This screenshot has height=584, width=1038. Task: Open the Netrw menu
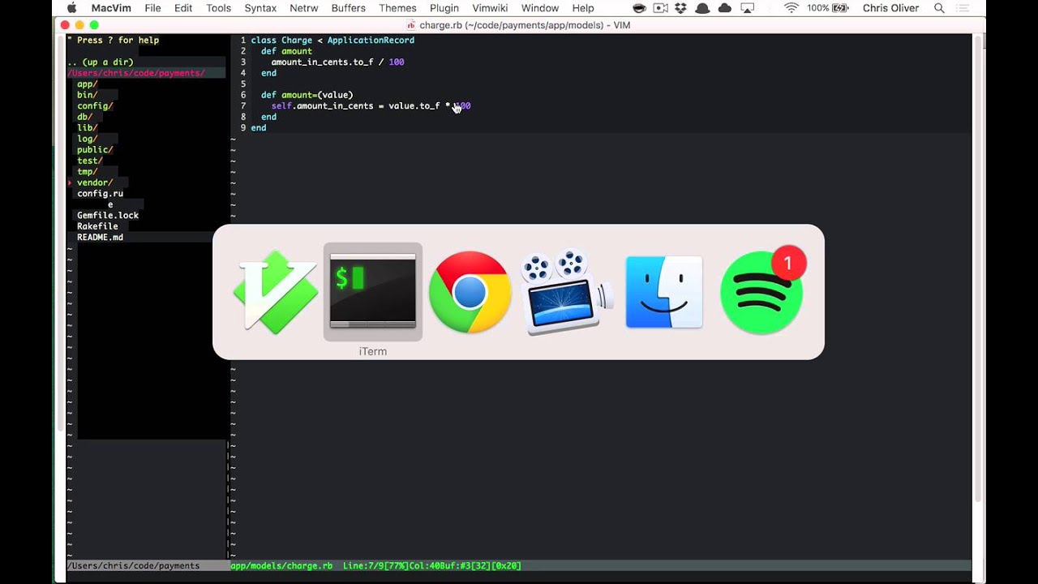coord(304,8)
